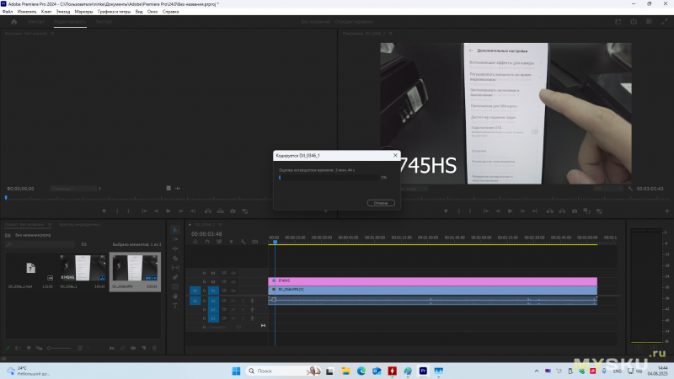674x379 pixels.
Task: Select the Type text tool
Action: pyautogui.click(x=175, y=306)
